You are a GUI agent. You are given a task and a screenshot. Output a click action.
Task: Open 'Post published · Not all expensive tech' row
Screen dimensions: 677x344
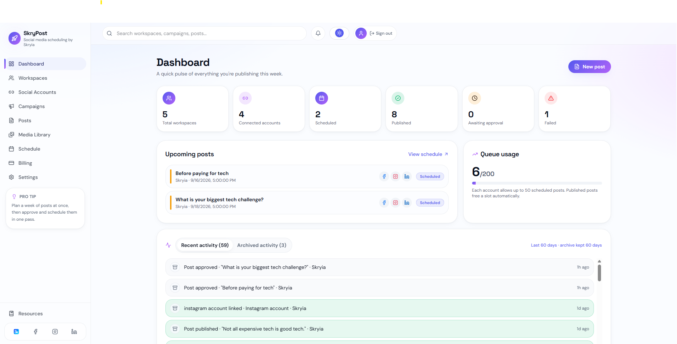point(380,329)
